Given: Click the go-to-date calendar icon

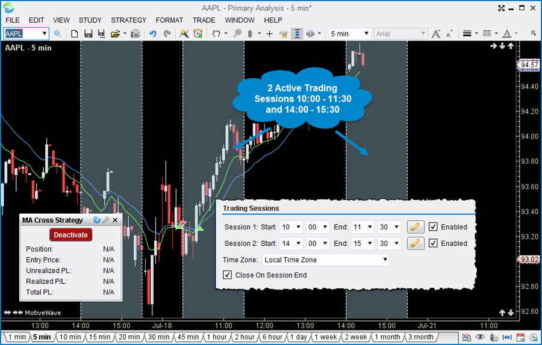Looking at the screenshot, I should point(520,337).
